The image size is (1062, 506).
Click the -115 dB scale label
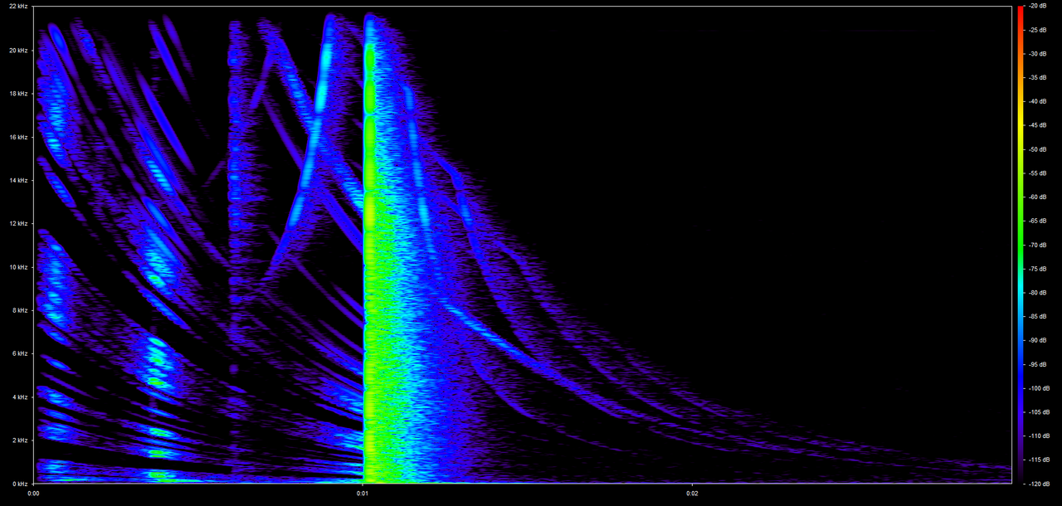click(1038, 460)
